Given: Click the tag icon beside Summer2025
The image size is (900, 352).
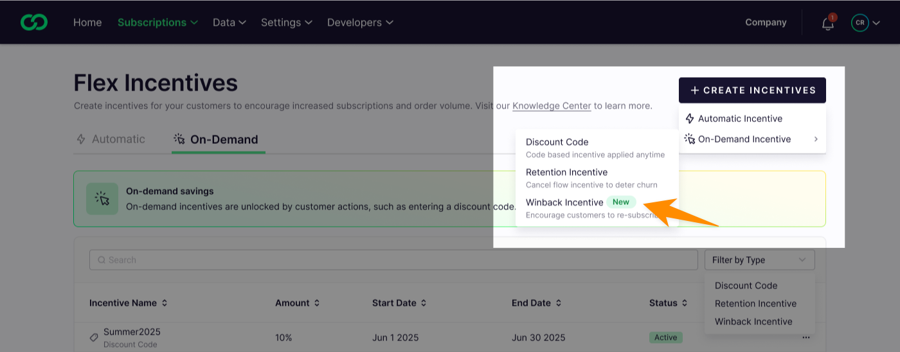Looking at the screenshot, I should [x=94, y=337].
